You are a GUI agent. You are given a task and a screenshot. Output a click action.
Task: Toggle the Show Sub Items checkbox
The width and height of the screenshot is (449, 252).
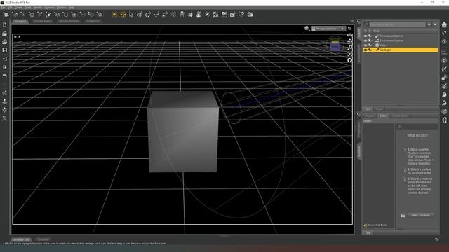366,225
